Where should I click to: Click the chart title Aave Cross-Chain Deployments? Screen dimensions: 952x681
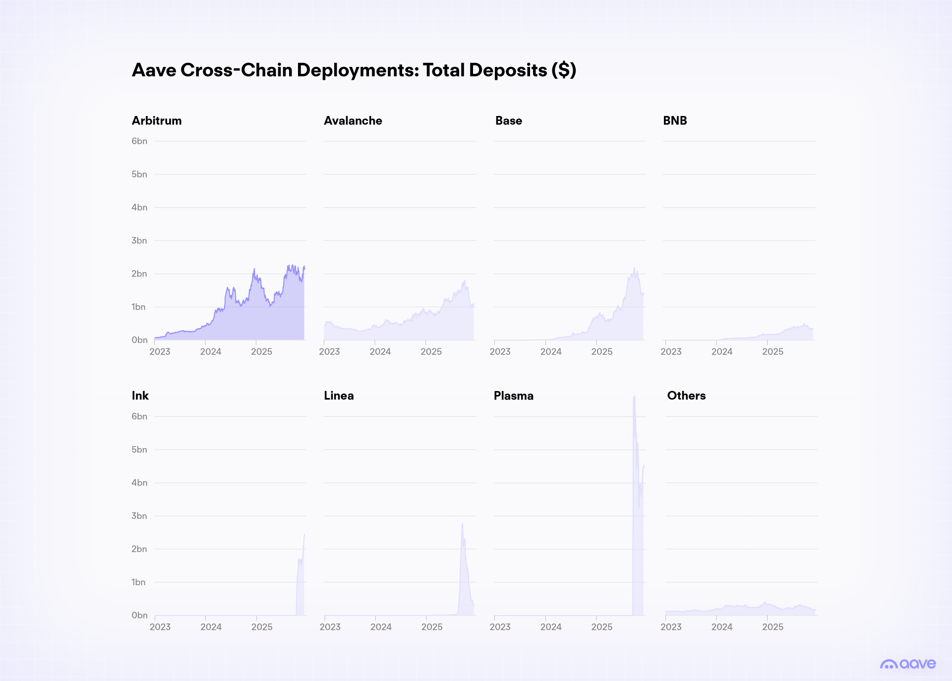tap(353, 70)
